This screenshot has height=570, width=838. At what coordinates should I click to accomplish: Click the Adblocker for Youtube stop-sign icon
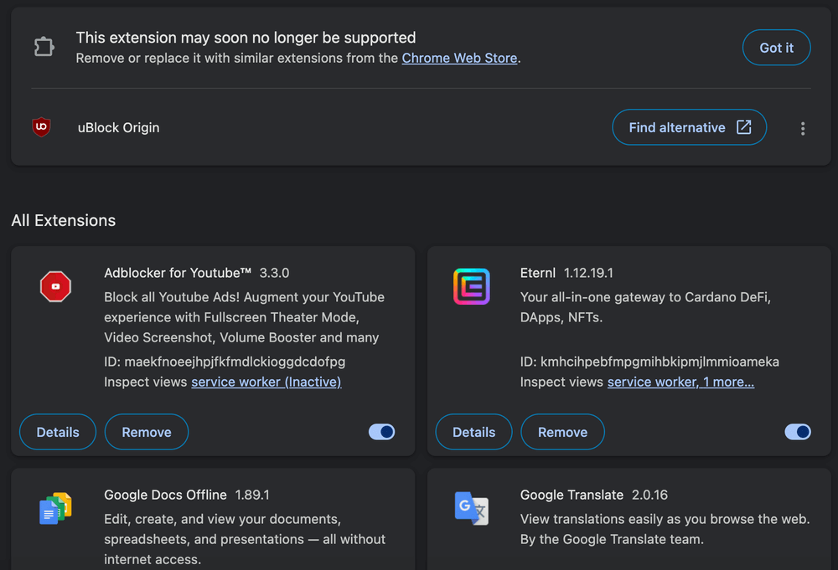pos(55,286)
